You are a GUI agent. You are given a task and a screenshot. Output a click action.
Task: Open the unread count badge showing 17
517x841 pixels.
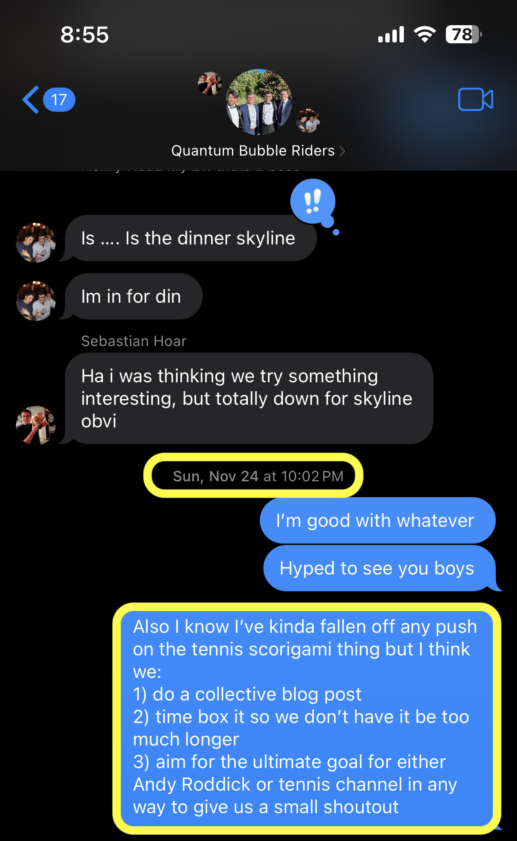pos(59,100)
